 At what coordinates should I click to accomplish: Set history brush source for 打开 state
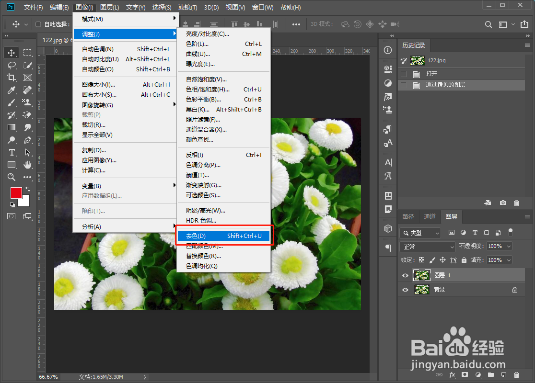point(404,74)
